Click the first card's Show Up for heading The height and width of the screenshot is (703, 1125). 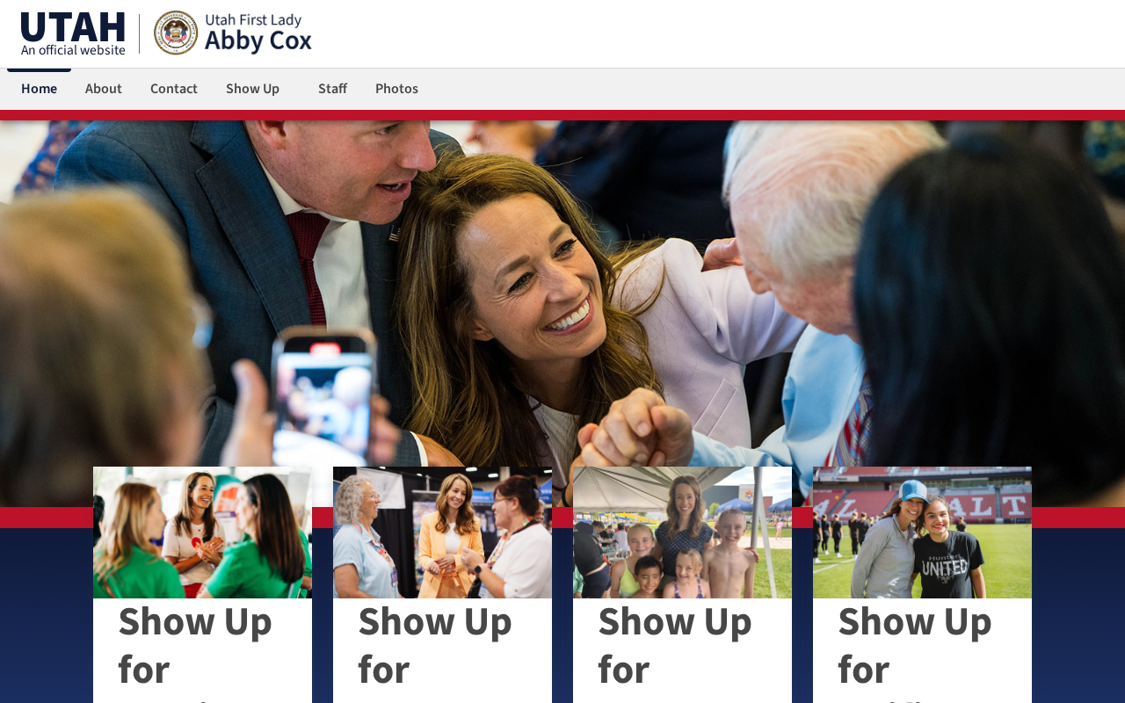tap(195, 645)
